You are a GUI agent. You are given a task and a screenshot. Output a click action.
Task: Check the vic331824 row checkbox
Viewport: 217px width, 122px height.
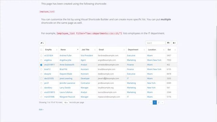pos(41,56)
